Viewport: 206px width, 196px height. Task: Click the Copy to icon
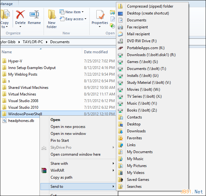coord(5,14)
